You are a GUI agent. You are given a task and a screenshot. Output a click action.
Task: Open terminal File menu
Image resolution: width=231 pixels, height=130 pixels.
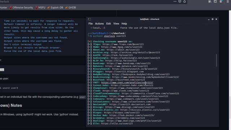(91, 23)
